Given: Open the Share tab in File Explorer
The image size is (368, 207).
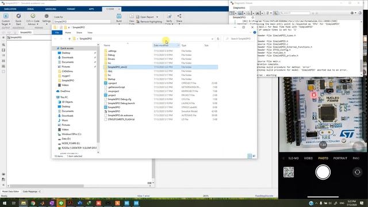Looking at the screenshot, I should [x=79, y=33].
